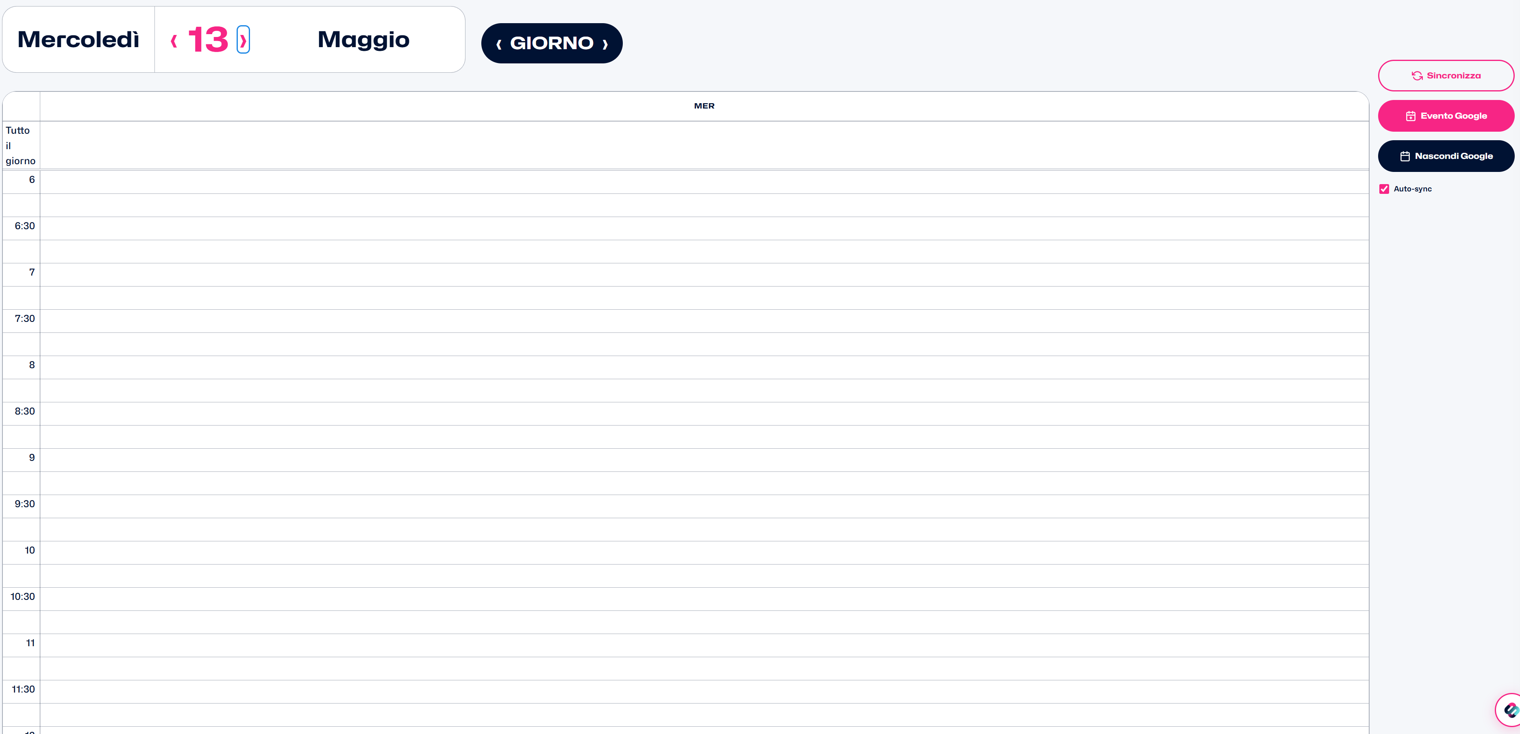The width and height of the screenshot is (1520, 734).
Task: Click the GIORNO view label
Action: pyautogui.click(x=551, y=43)
